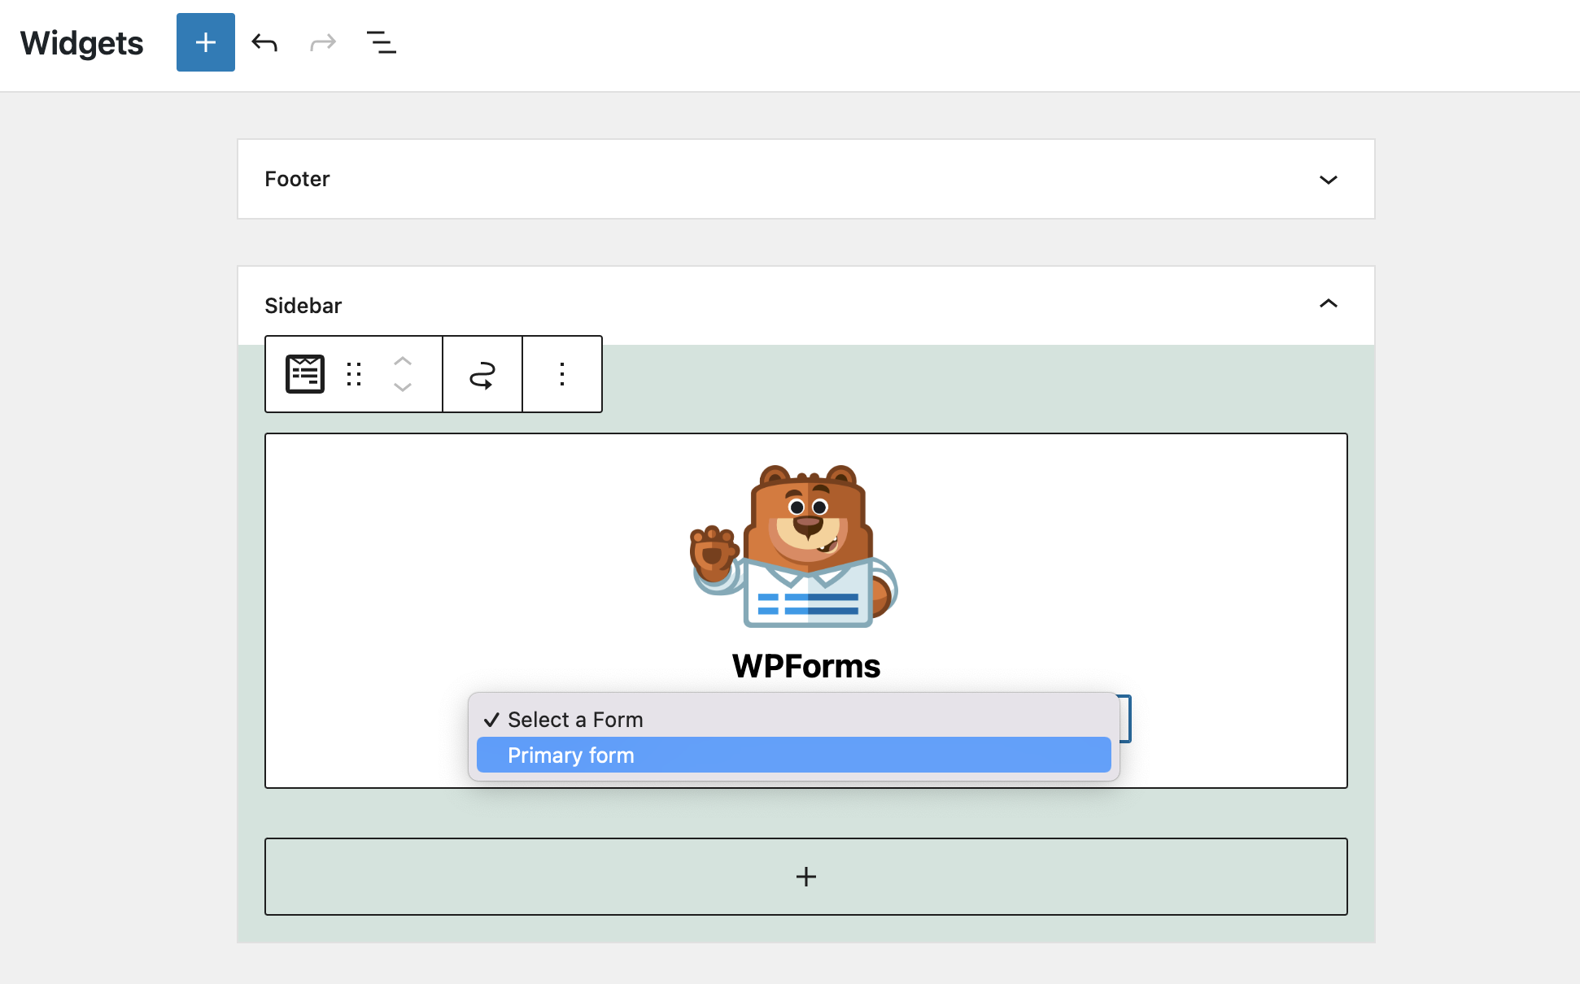Click the blue add block button
Screen dimensions: 1580x984
(206, 42)
